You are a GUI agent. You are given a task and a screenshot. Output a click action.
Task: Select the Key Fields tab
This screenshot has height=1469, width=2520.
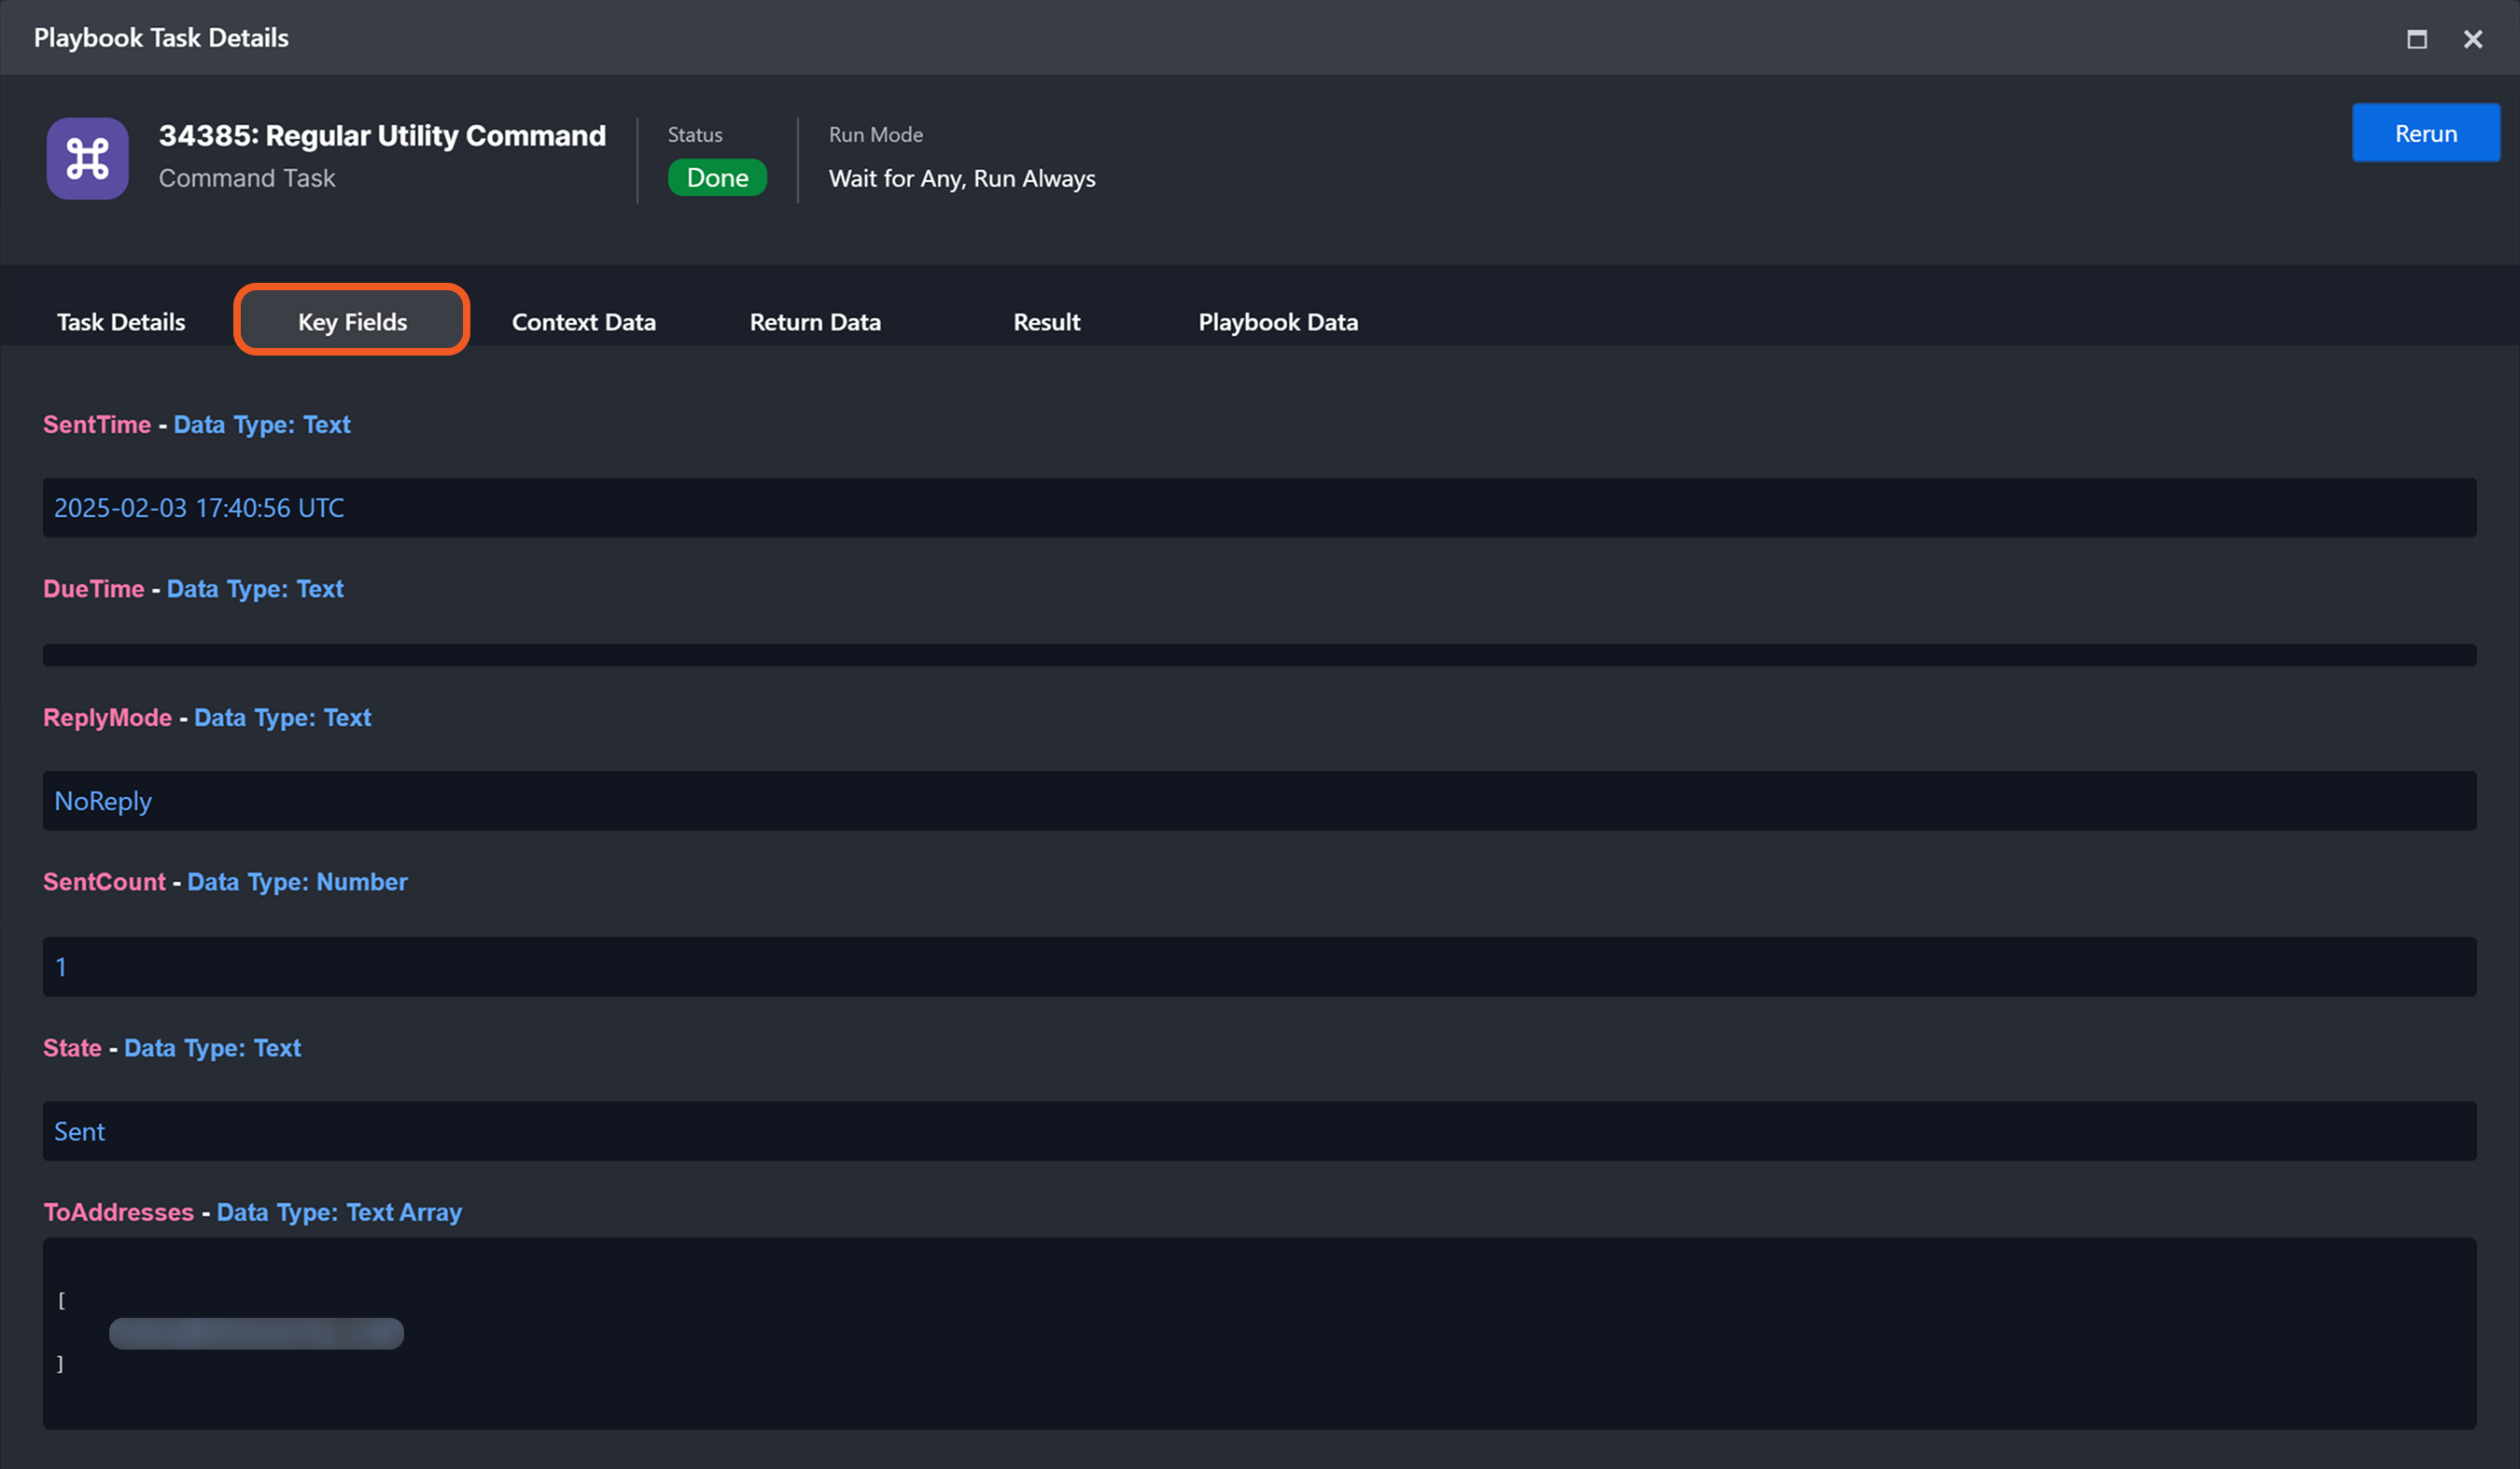352,322
